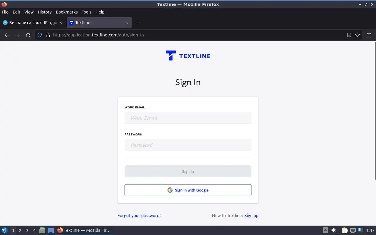Close the Textline tab
Screen dimensions: 376x235
(127, 23)
